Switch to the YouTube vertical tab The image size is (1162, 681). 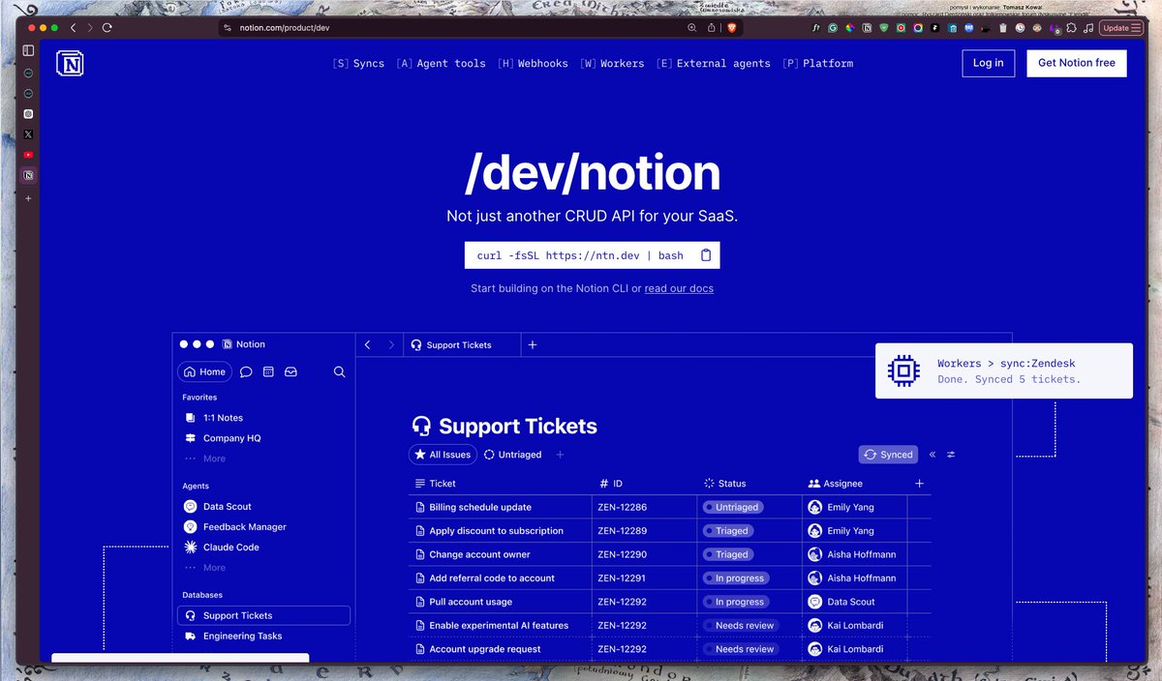[x=28, y=155]
